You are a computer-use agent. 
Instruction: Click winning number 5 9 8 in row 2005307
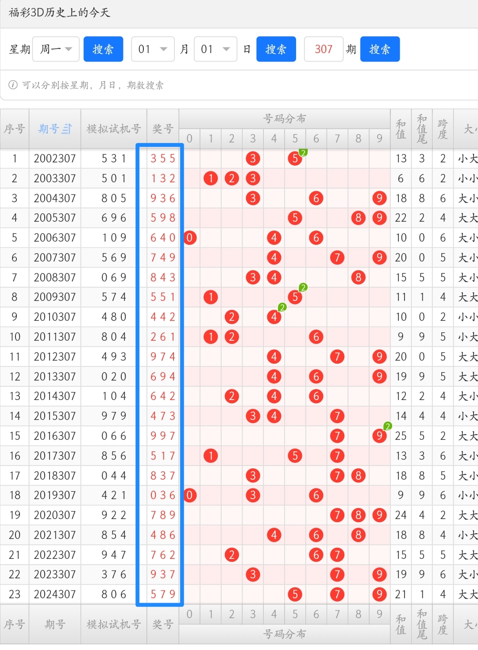[x=163, y=218]
